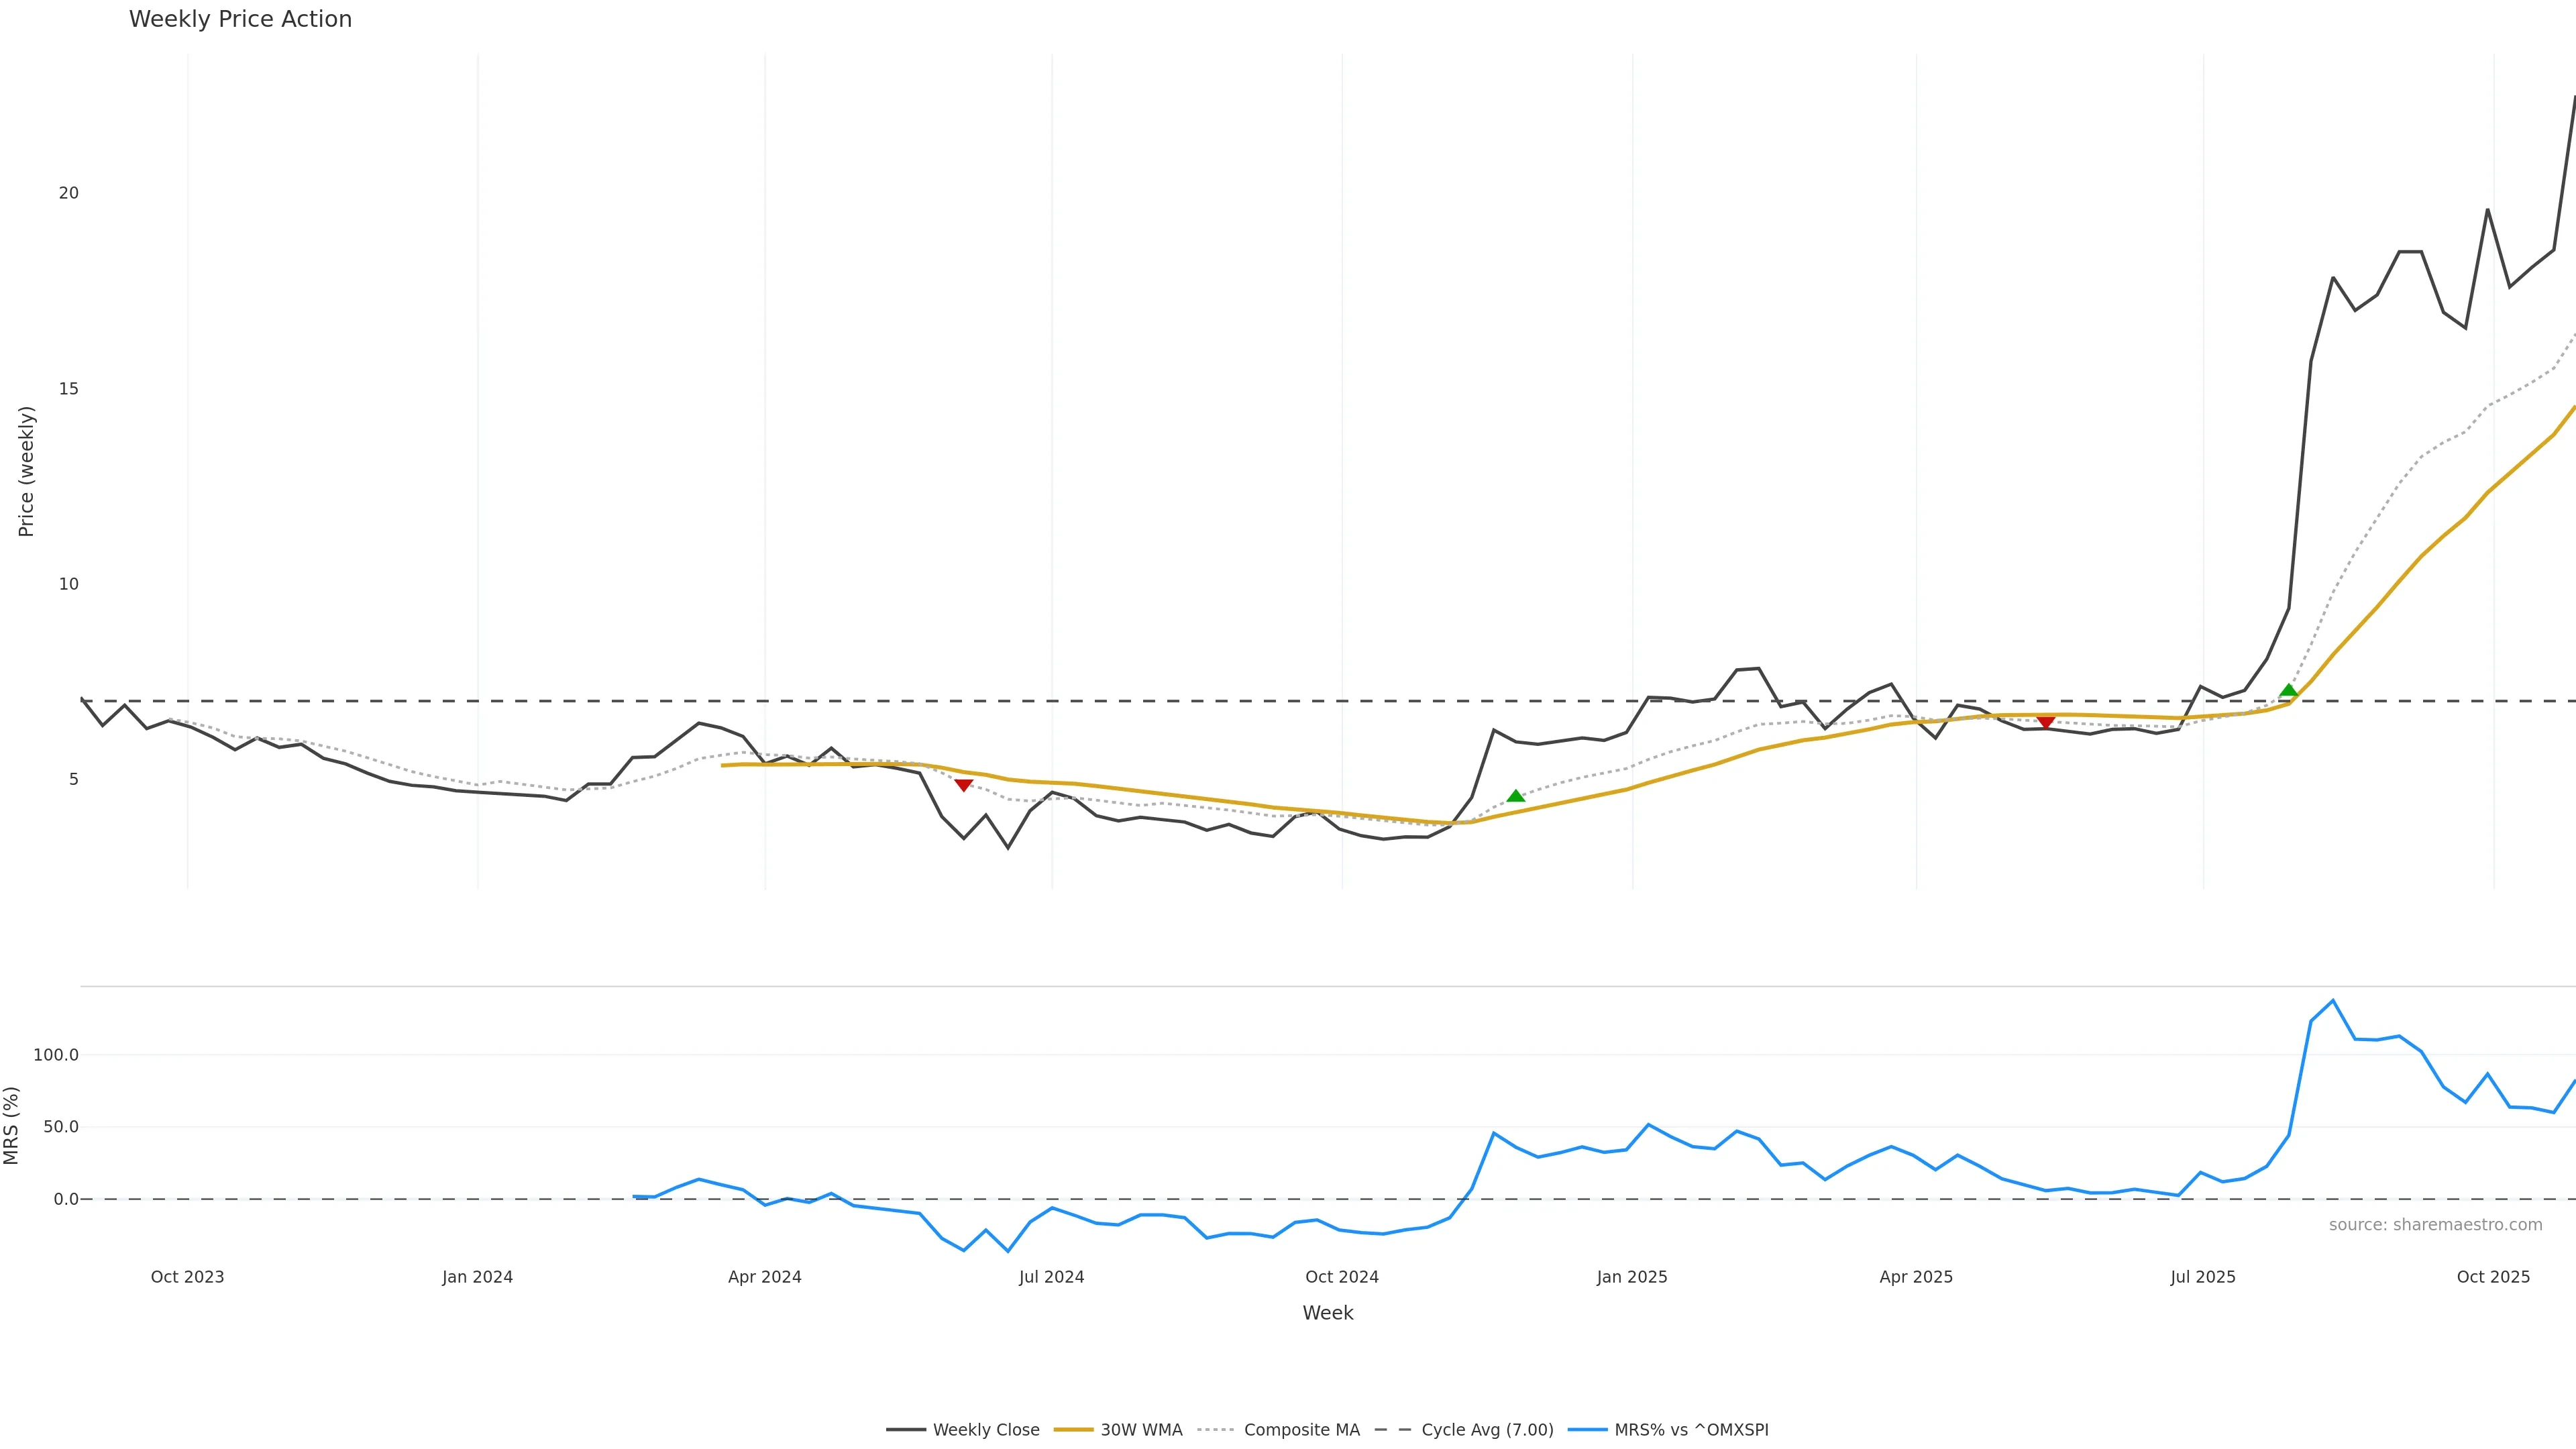Click the Weekly Price Action chart title
The image size is (2576, 1449).
click(240, 19)
